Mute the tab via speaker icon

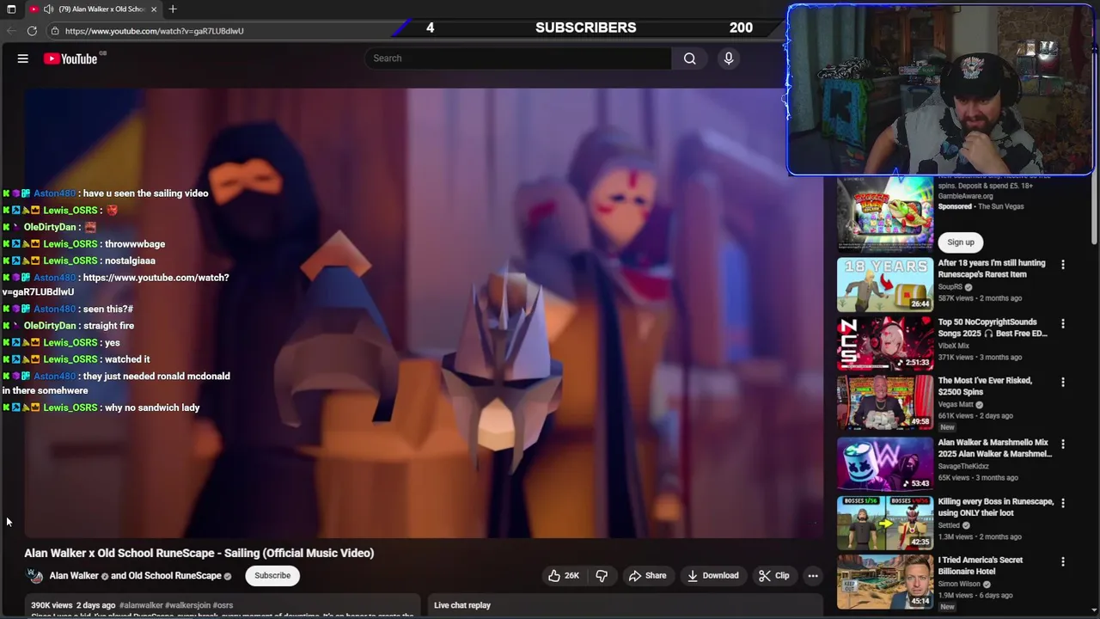tap(48, 9)
